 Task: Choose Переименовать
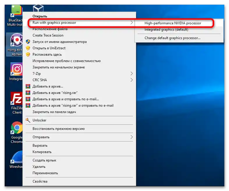tap(79, 173)
